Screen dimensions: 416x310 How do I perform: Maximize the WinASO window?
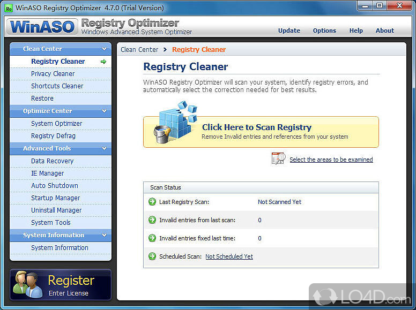point(380,5)
